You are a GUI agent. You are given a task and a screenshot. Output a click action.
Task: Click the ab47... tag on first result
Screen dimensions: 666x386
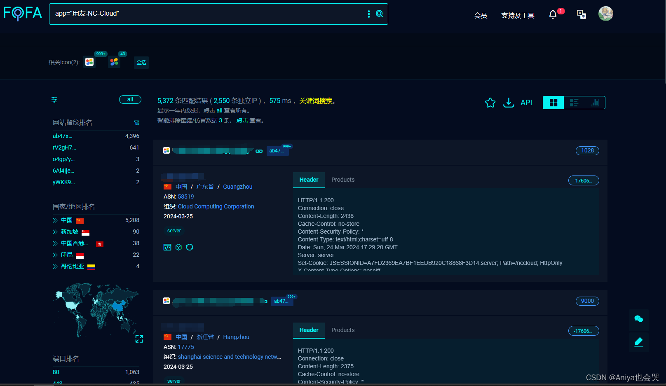pyautogui.click(x=277, y=151)
